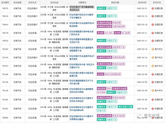Click the 动力消失 engine issue tag

[109, 33]
